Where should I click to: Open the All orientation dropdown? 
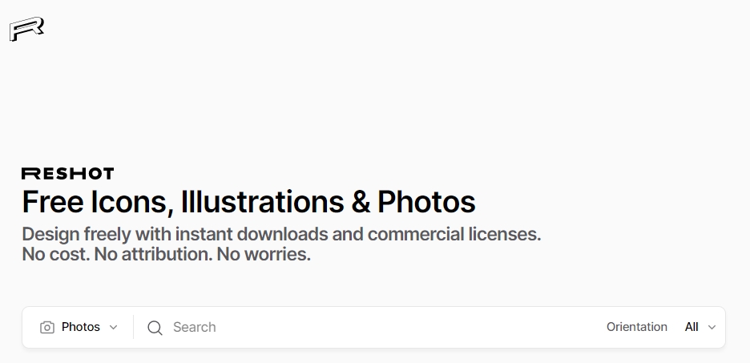click(692, 327)
